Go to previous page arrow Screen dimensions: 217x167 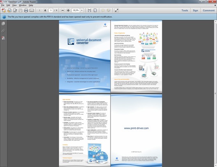click(39, 10)
